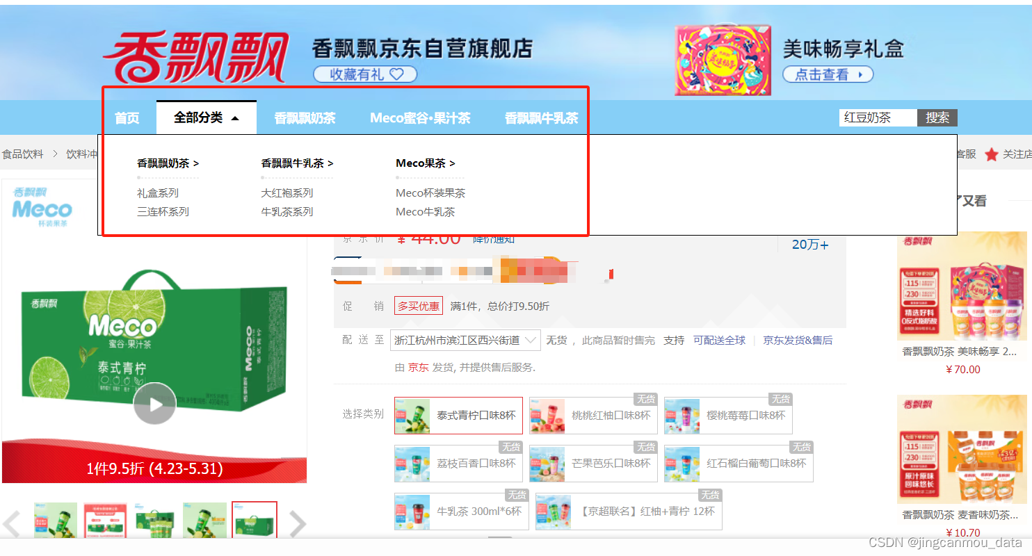Click 点击查看 gift box button
This screenshot has height=556, width=1032.
coord(828,74)
